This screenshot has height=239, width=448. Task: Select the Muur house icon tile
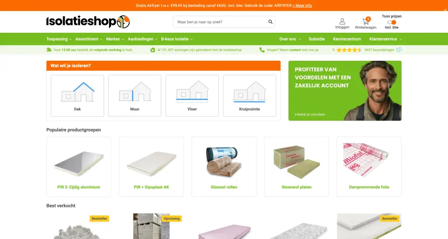click(x=135, y=96)
